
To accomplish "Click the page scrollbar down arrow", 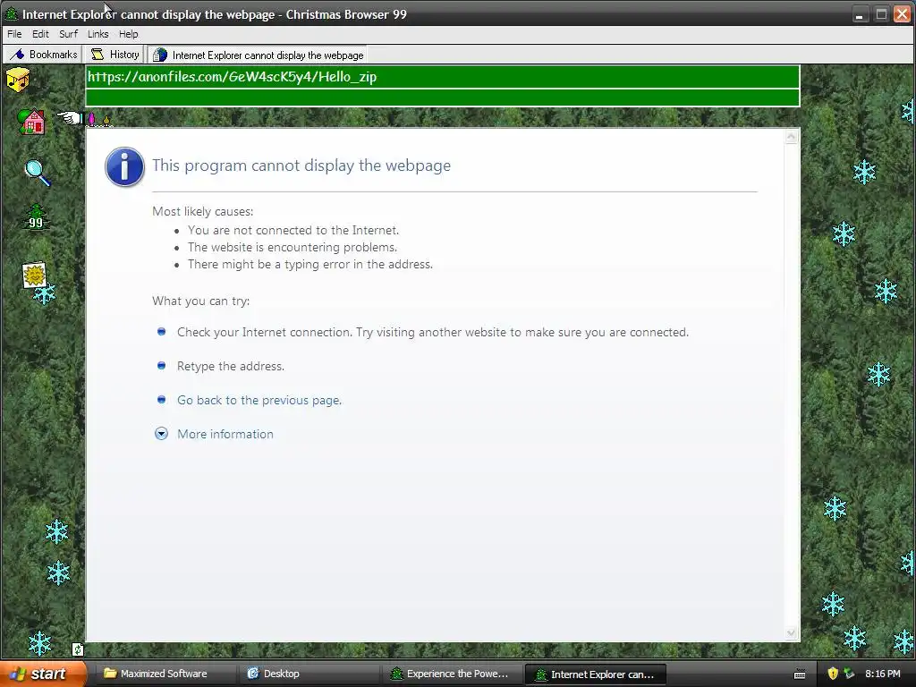I will [x=791, y=632].
